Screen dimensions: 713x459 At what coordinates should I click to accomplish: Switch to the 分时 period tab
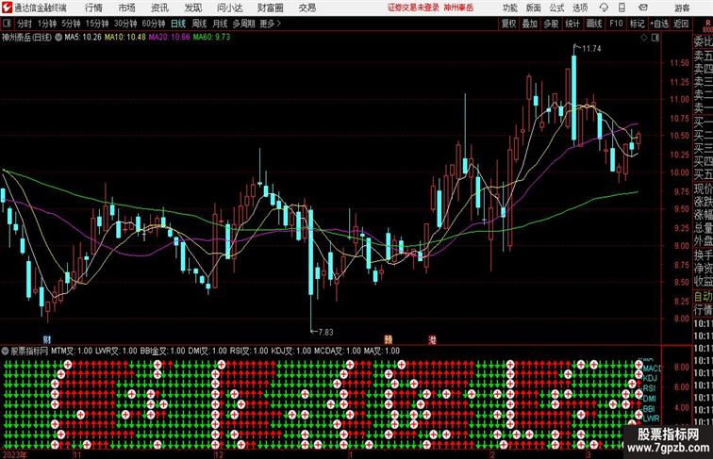[x=25, y=24]
